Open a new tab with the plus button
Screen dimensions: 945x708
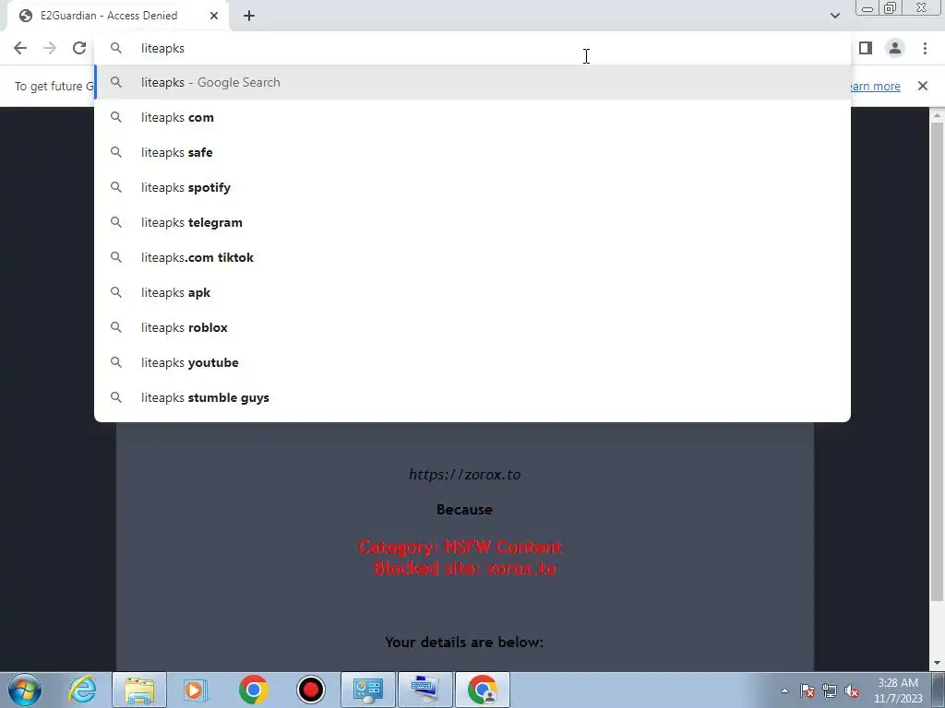coord(249,17)
